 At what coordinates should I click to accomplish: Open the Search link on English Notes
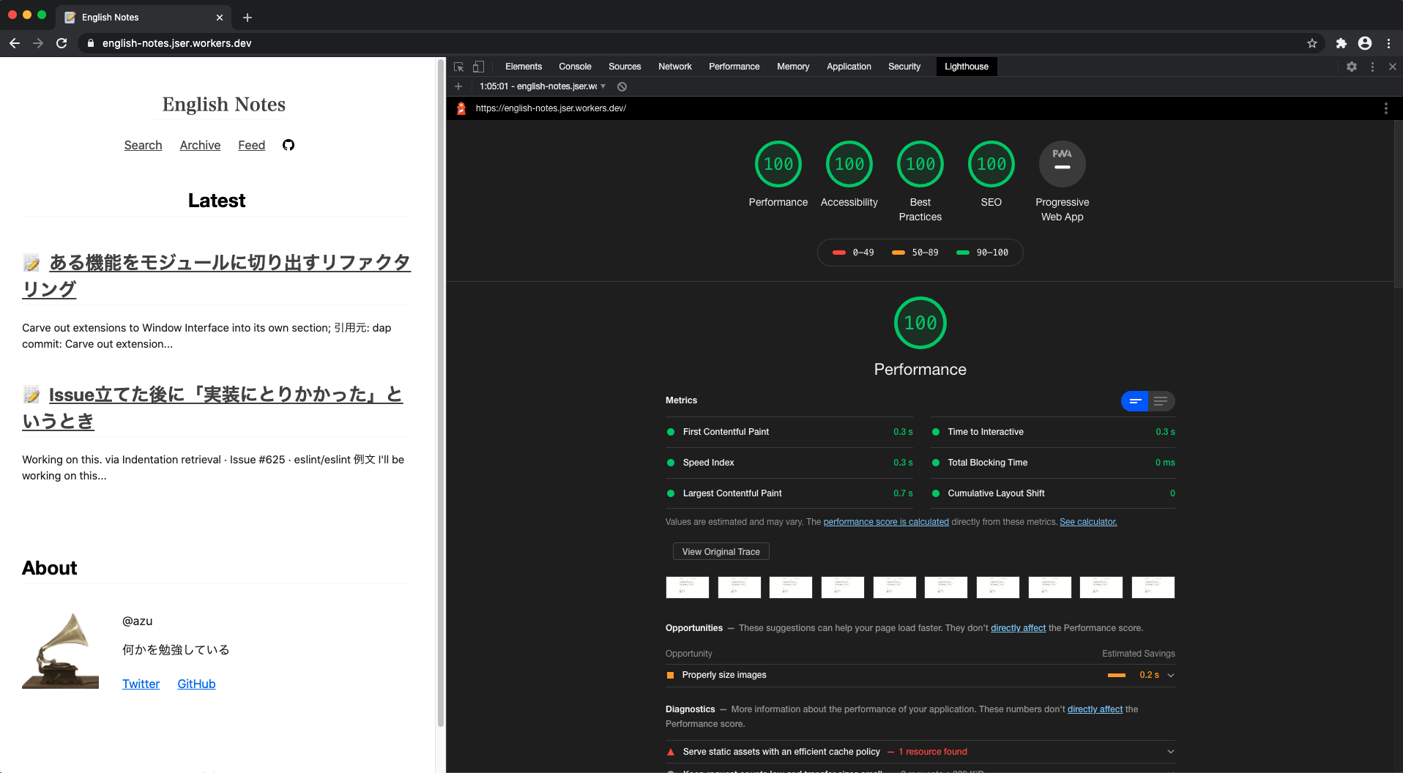(143, 145)
